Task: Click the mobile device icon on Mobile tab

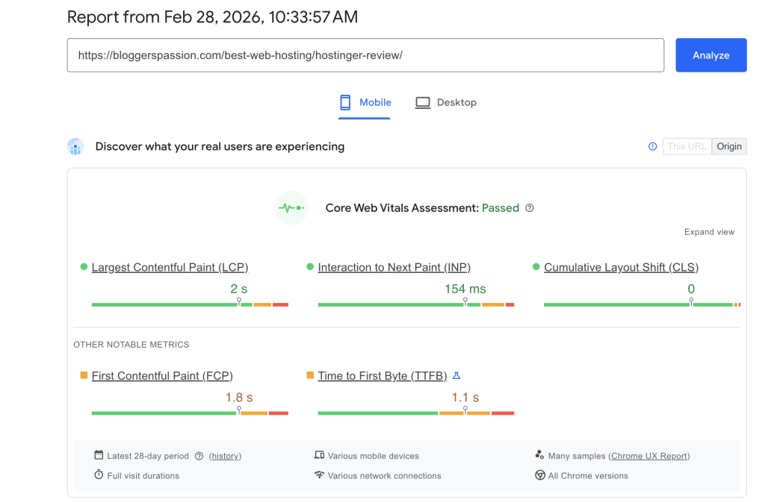Action: click(x=344, y=101)
